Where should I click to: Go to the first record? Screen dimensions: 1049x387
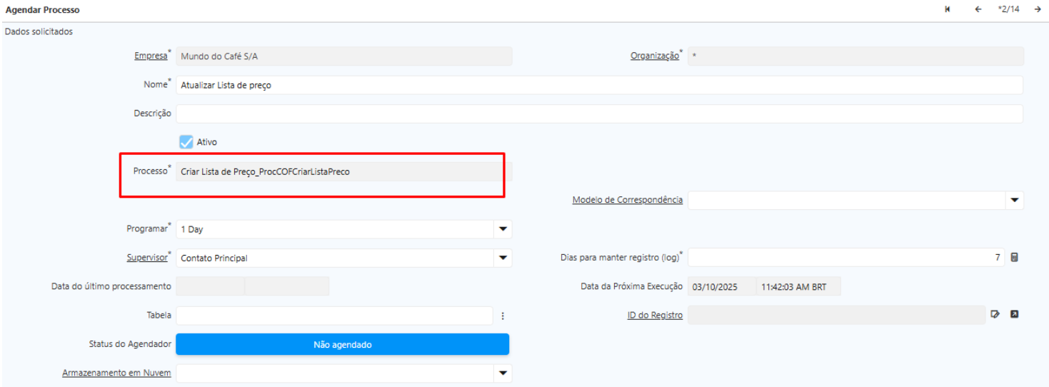coord(947,9)
